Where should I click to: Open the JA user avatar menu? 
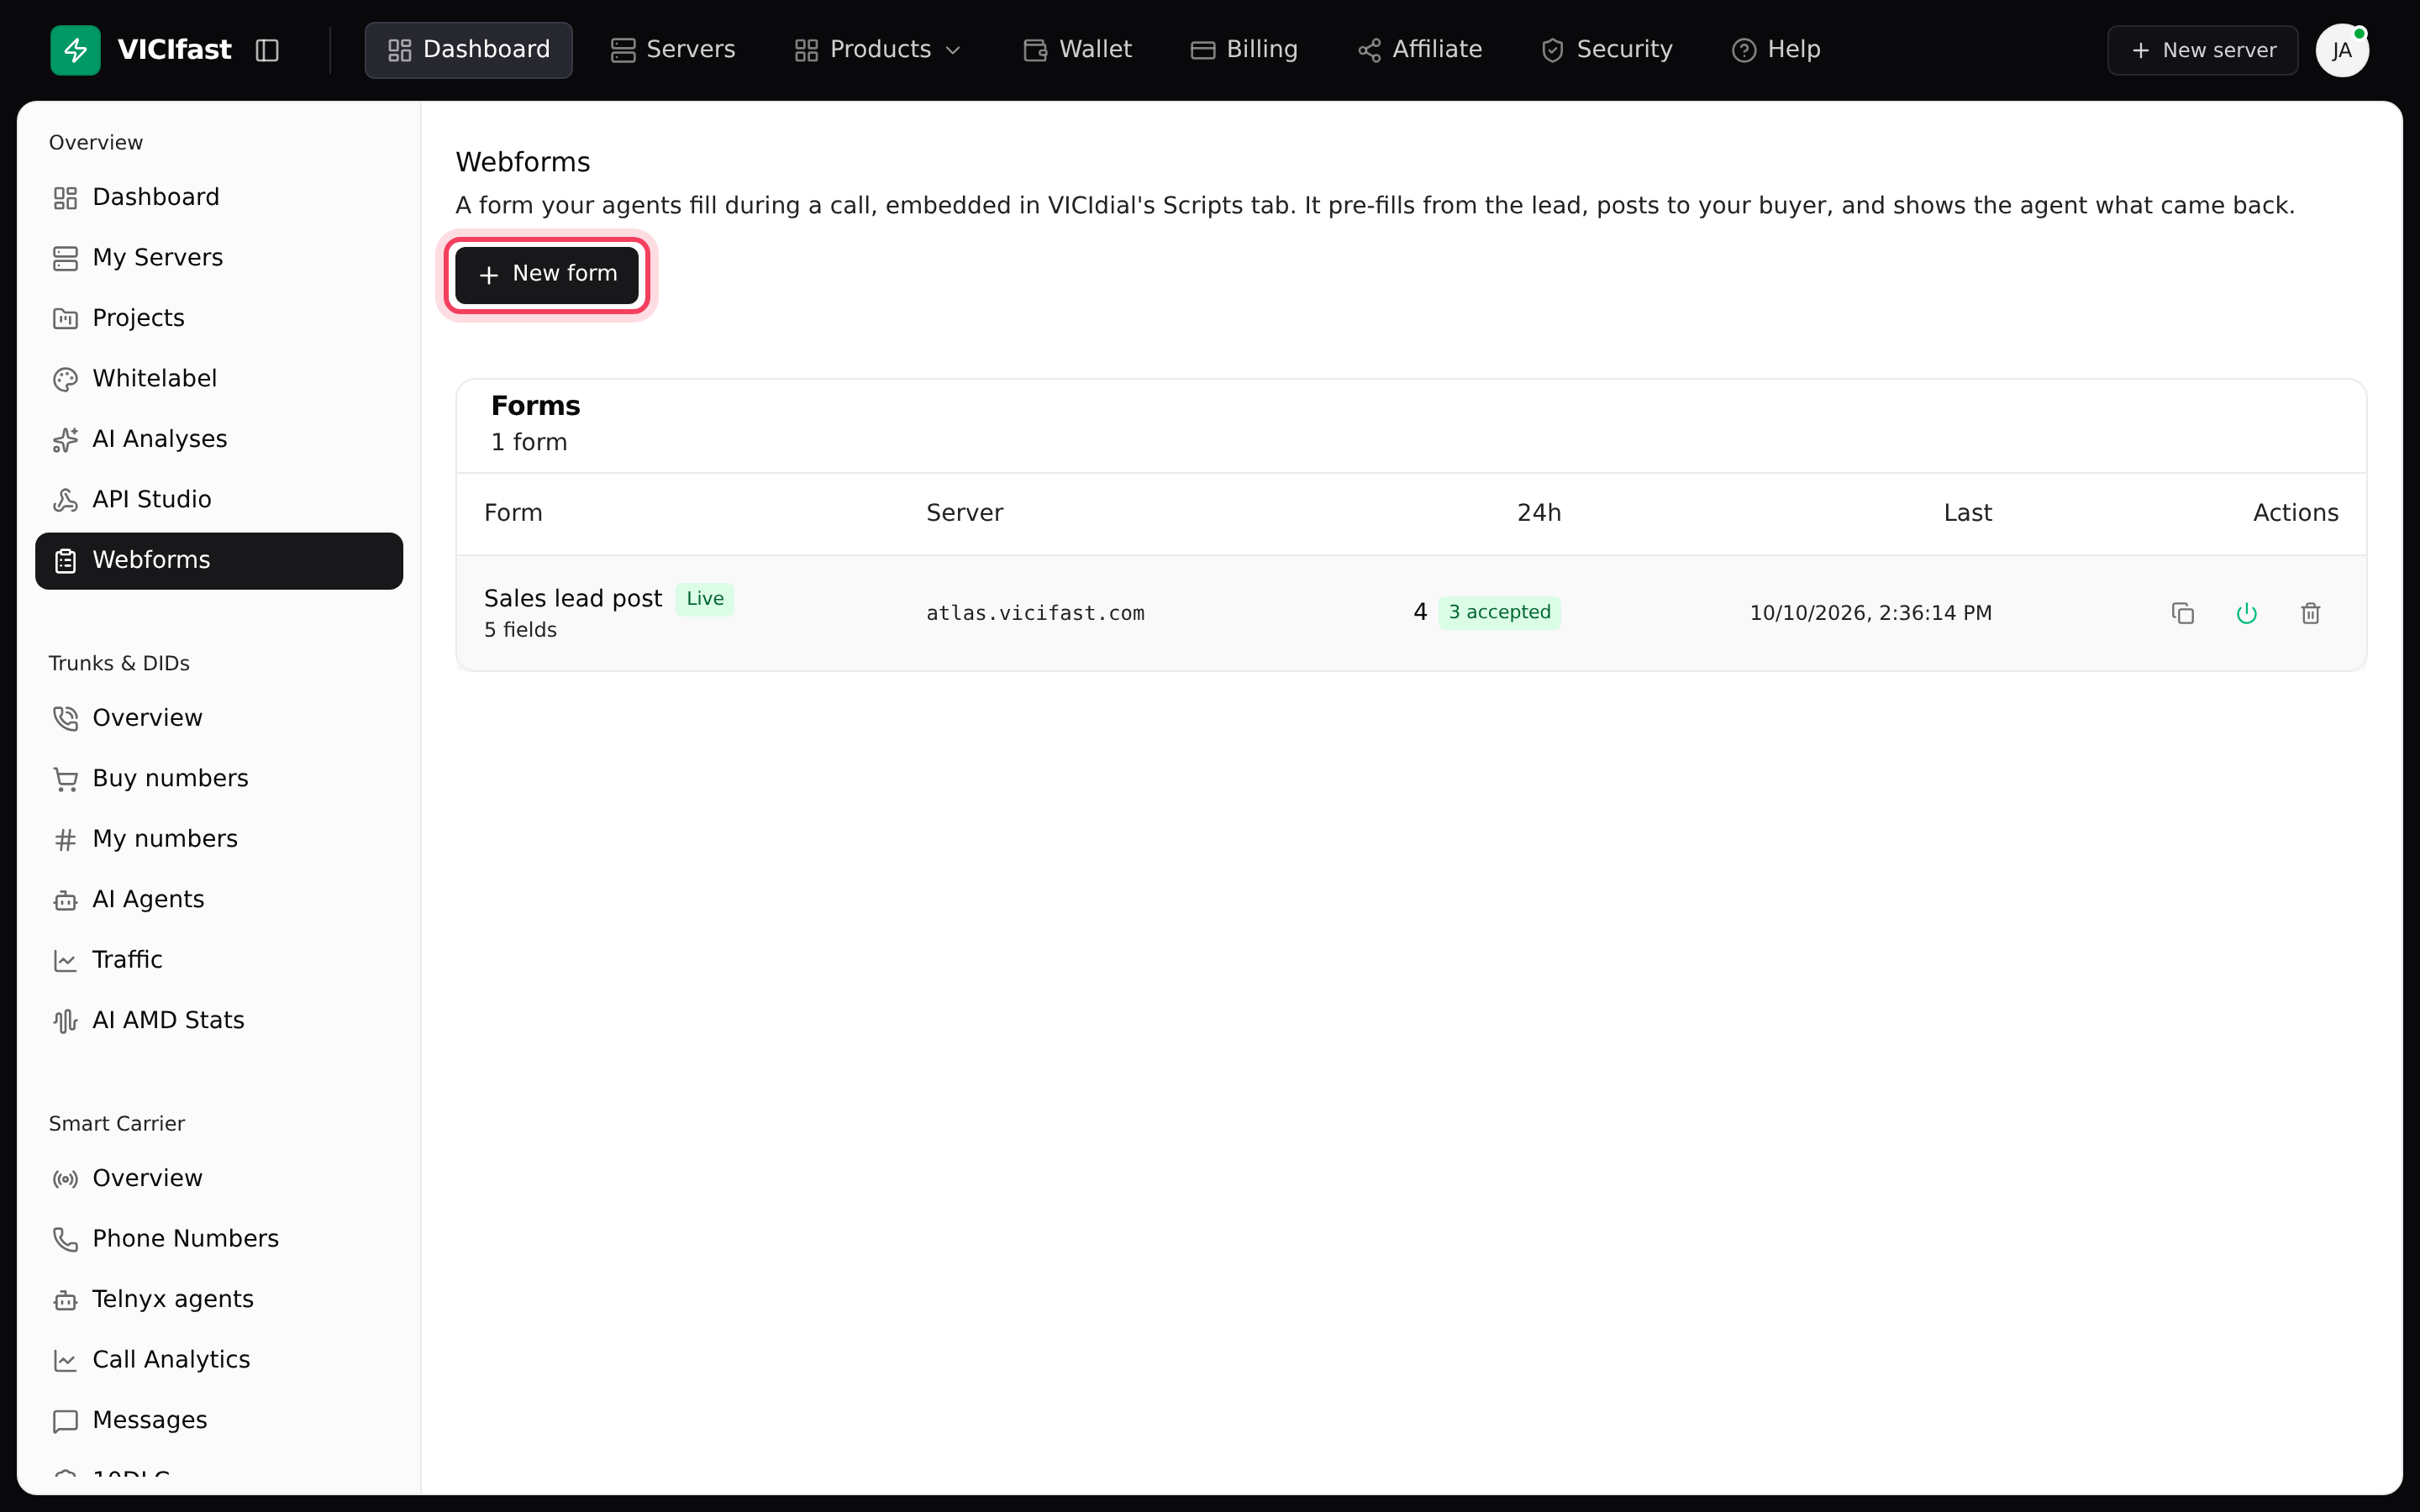click(x=2342, y=50)
